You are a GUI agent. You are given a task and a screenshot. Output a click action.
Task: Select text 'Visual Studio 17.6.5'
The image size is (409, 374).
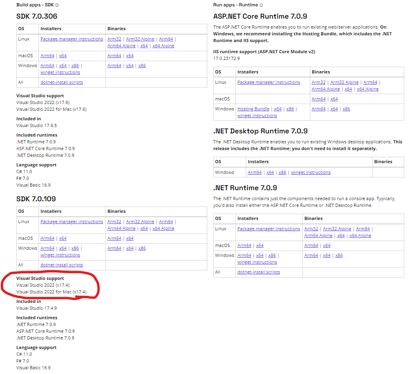click(37, 125)
